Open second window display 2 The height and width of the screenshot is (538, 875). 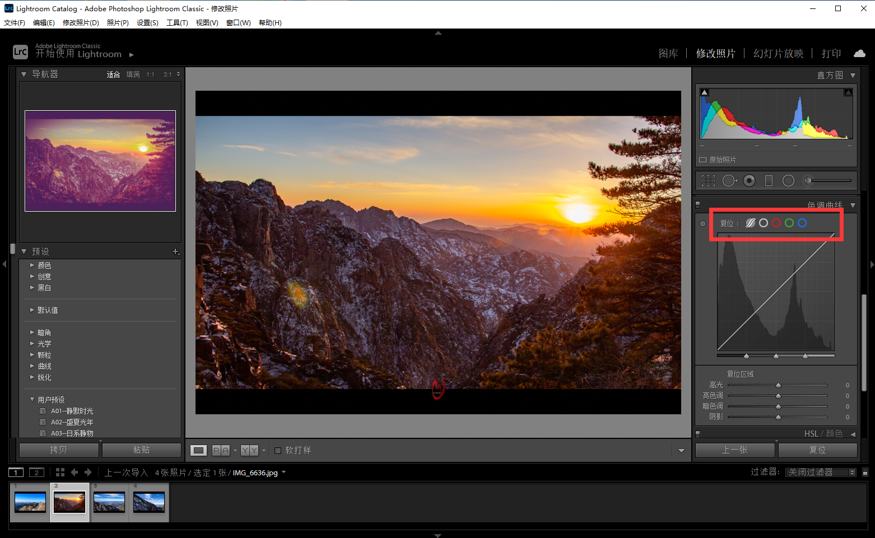(36, 472)
